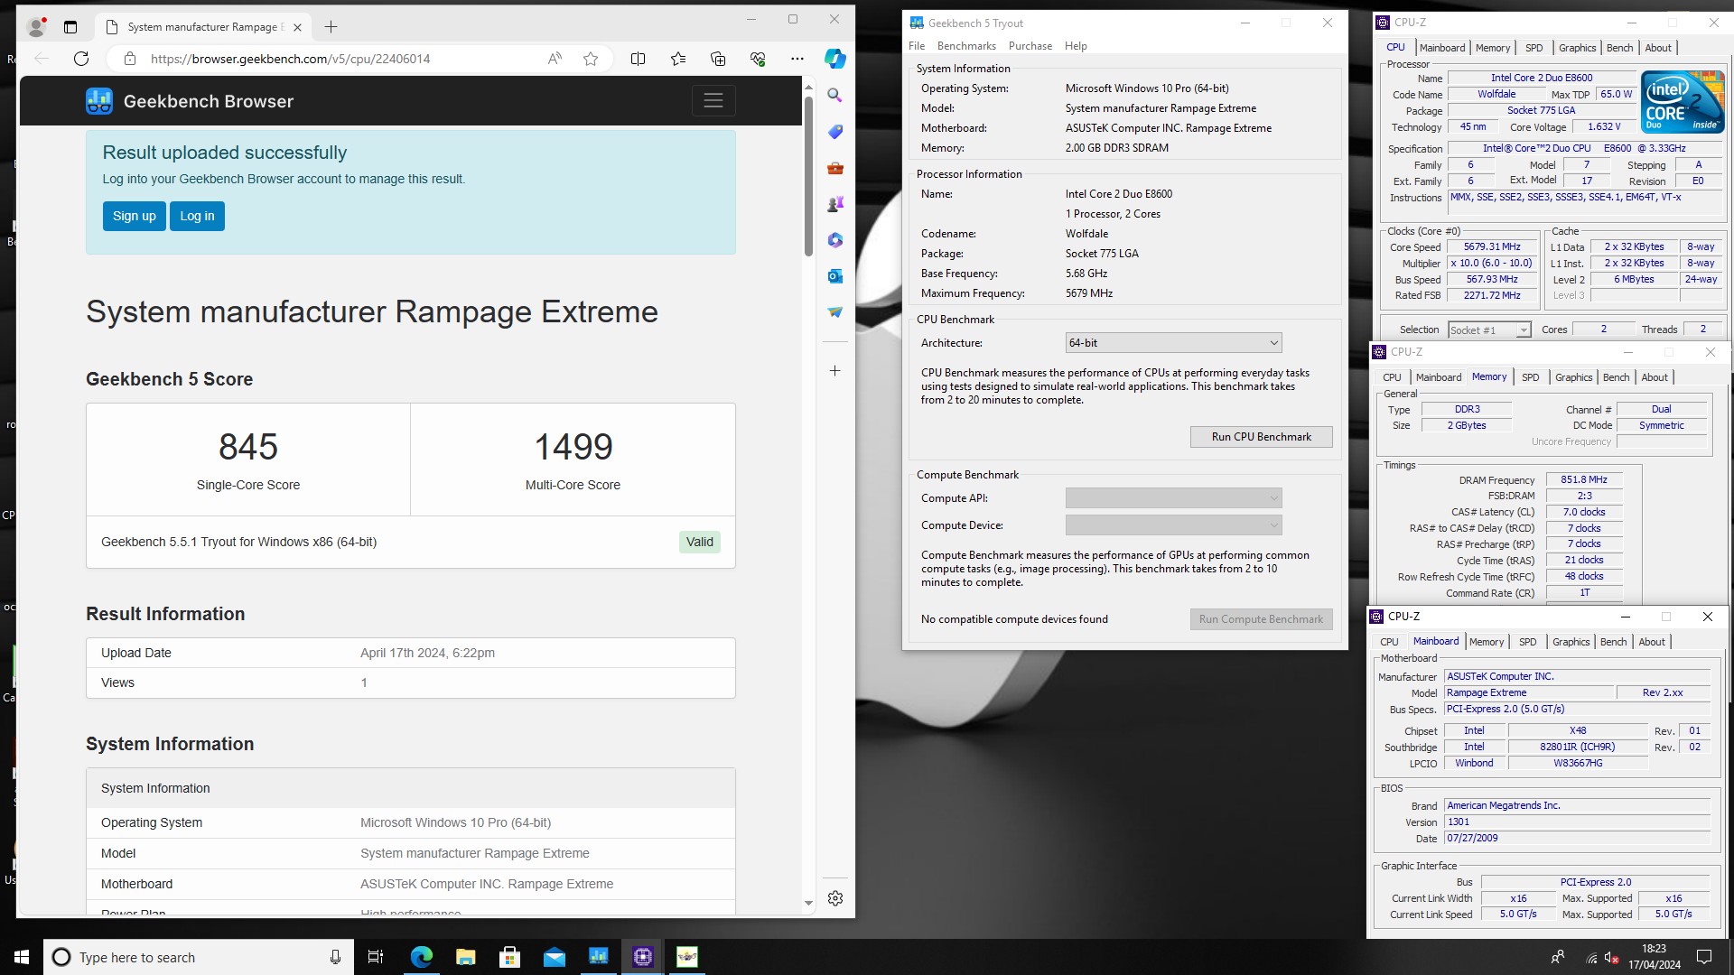Click Run Compute Benchmark button
1734x975 pixels.
point(1261,619)
